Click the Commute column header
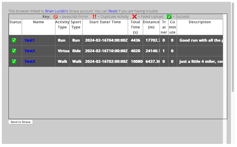This screenshot has width=237, height=147. 173,27
